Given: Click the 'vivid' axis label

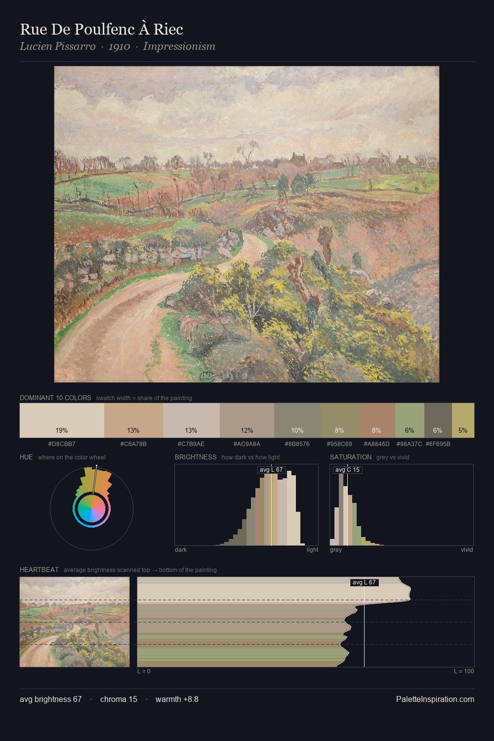Looking at the screenshot, I should [467, 550].
